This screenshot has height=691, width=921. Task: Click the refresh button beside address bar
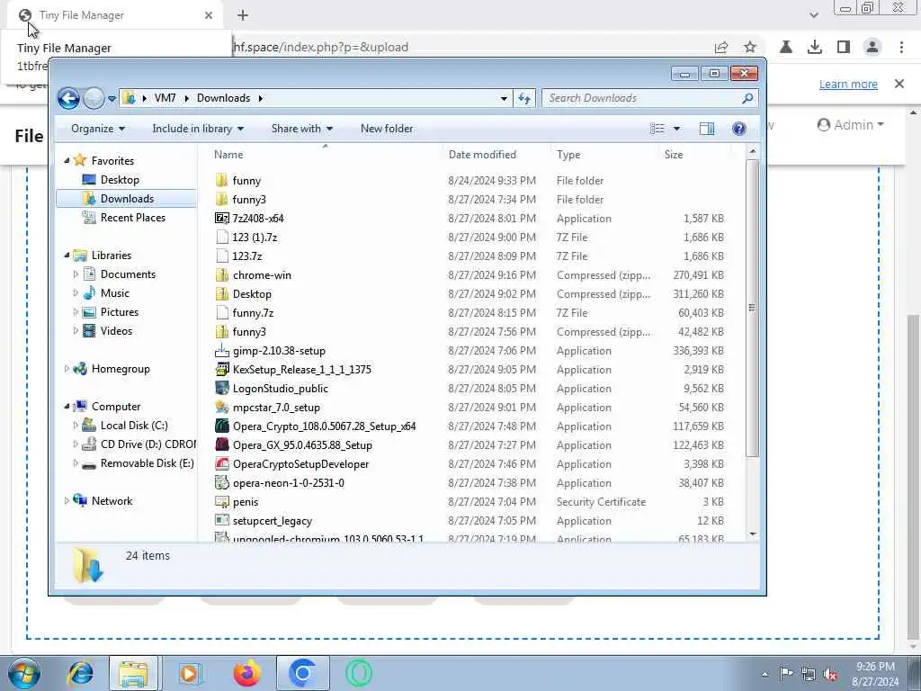pos(524,98)
